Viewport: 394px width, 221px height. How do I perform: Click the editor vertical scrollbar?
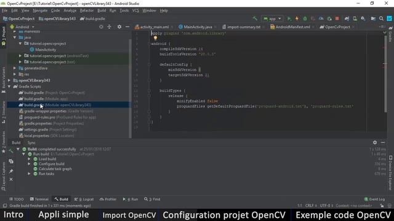(385, 74)
